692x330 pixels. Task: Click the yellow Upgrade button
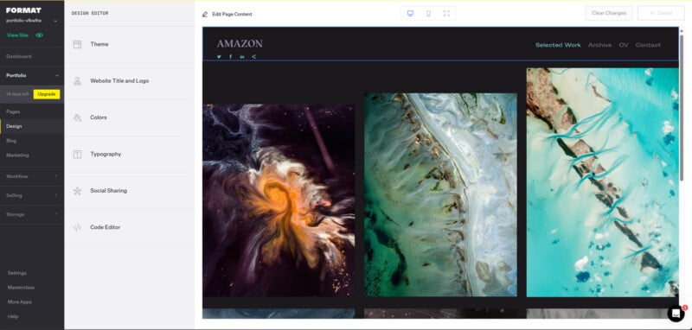pos(47,94)
